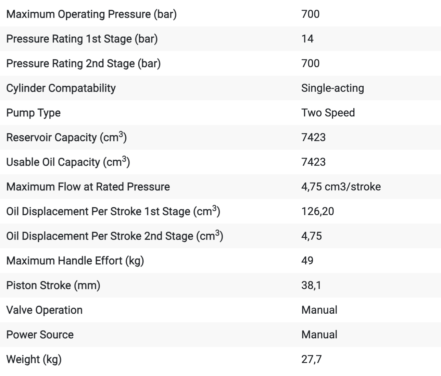Select the Pressure Rating 1st Stage value 14
The image size is (441, 376).
[307, 39]
